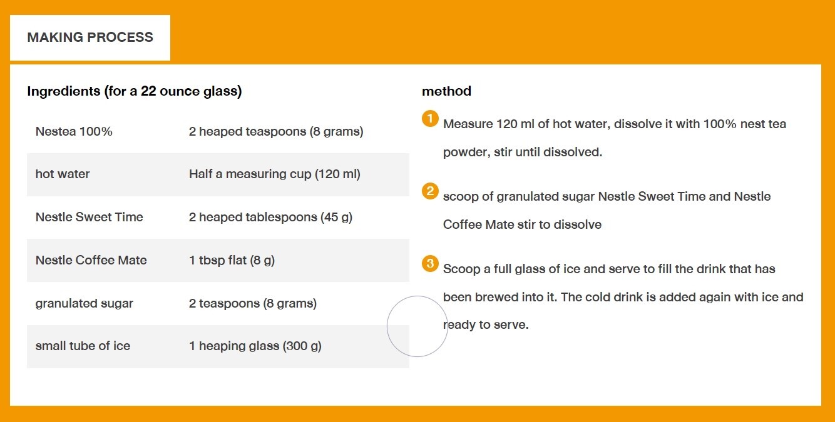Click the circular cursor ring overlay
This screenshot has width=835, height=422.
(417, 326)
